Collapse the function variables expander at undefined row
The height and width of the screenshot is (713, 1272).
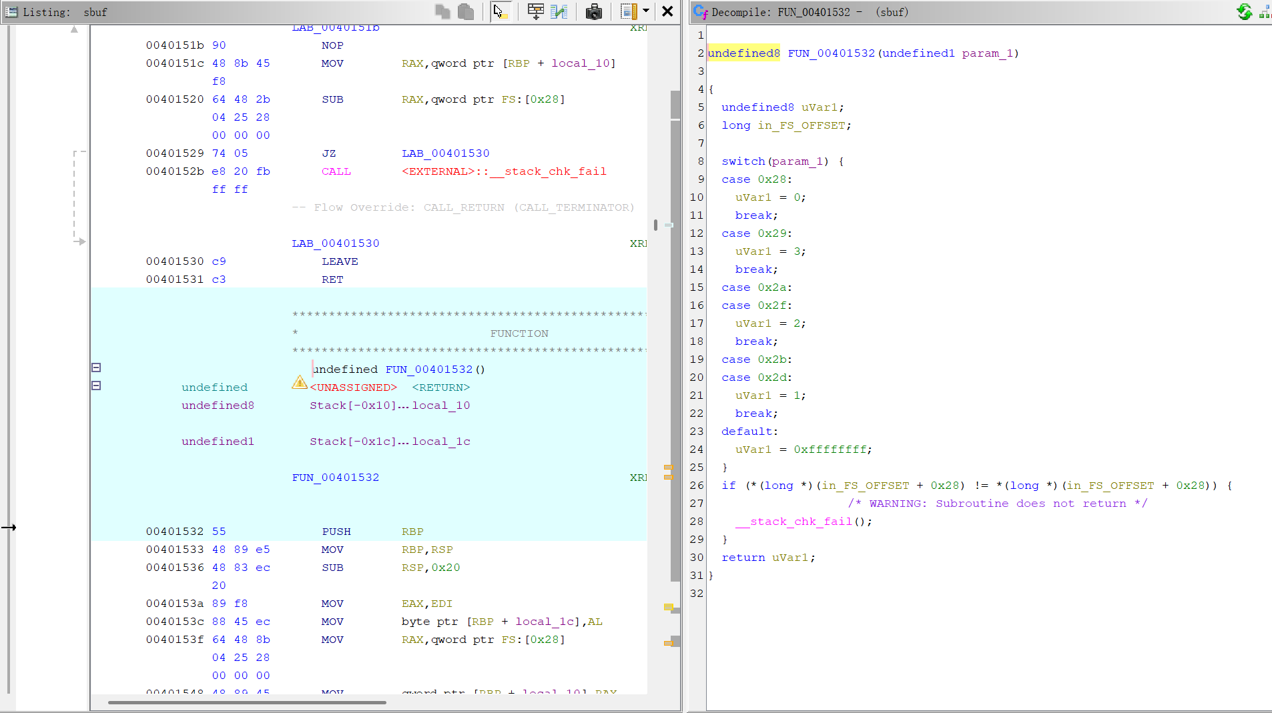coord(96,386)
